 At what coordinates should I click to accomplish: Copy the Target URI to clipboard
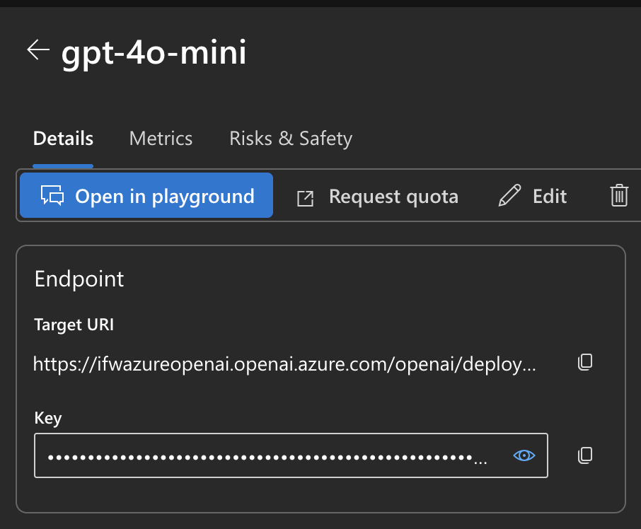pos(584,364)
